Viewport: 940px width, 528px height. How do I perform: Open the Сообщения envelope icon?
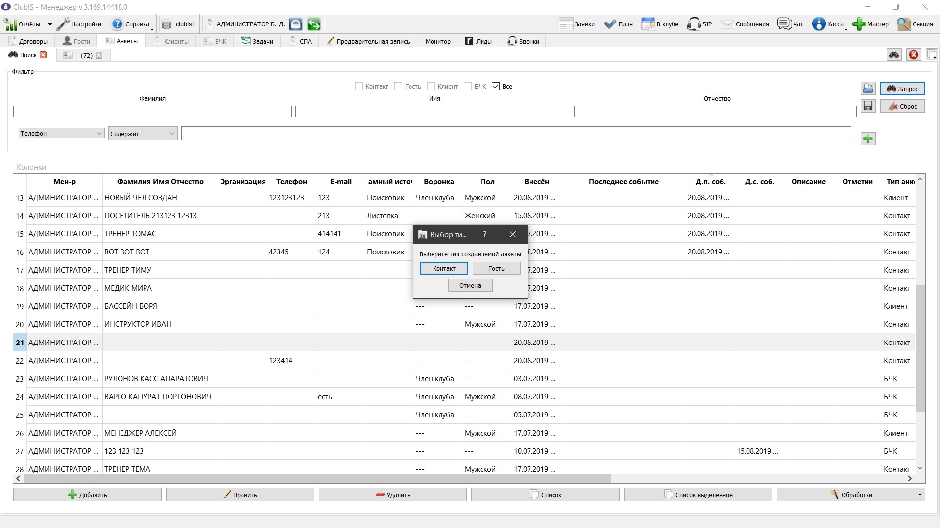[x=727, y=24]
